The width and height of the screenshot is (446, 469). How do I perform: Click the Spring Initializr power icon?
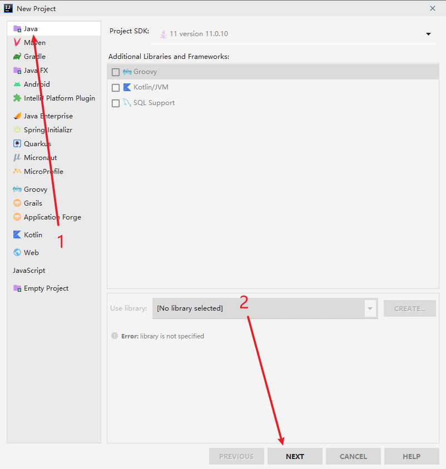tap(17, 130)
